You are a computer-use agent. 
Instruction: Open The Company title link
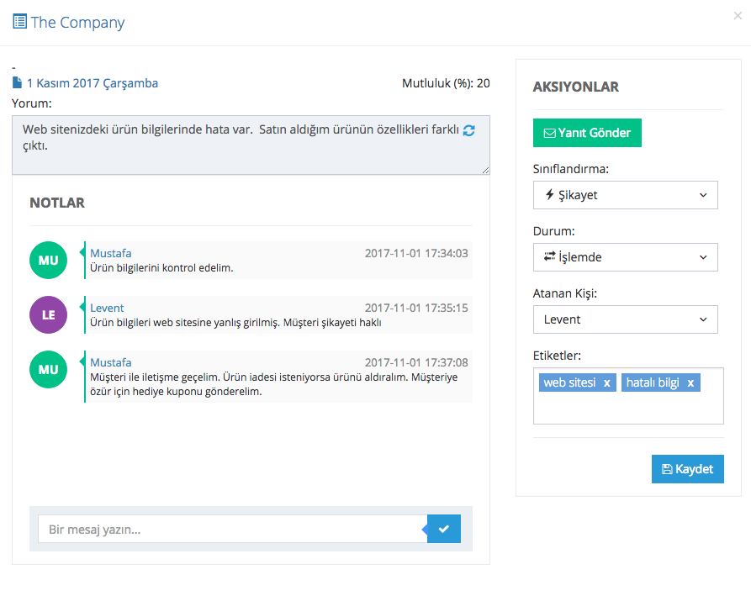77,23
